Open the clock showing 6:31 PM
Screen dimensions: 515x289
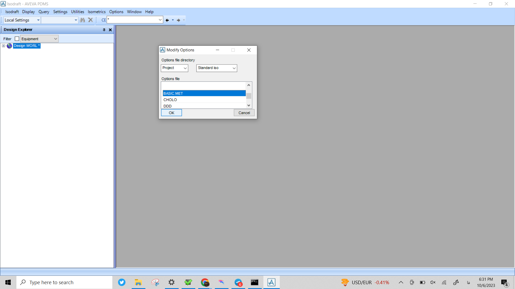pyautogui.click(x=486, y=282)
